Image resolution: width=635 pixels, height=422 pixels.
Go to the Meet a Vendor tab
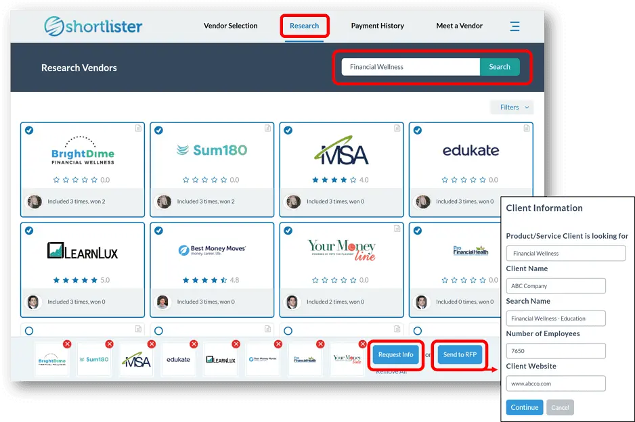459,26
